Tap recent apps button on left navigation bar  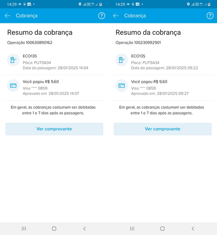pos(24,228)
